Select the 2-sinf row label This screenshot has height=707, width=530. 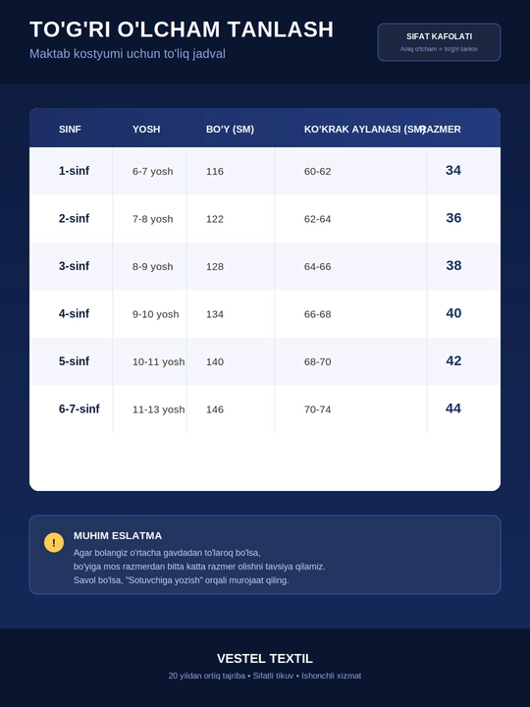[74, 219]
